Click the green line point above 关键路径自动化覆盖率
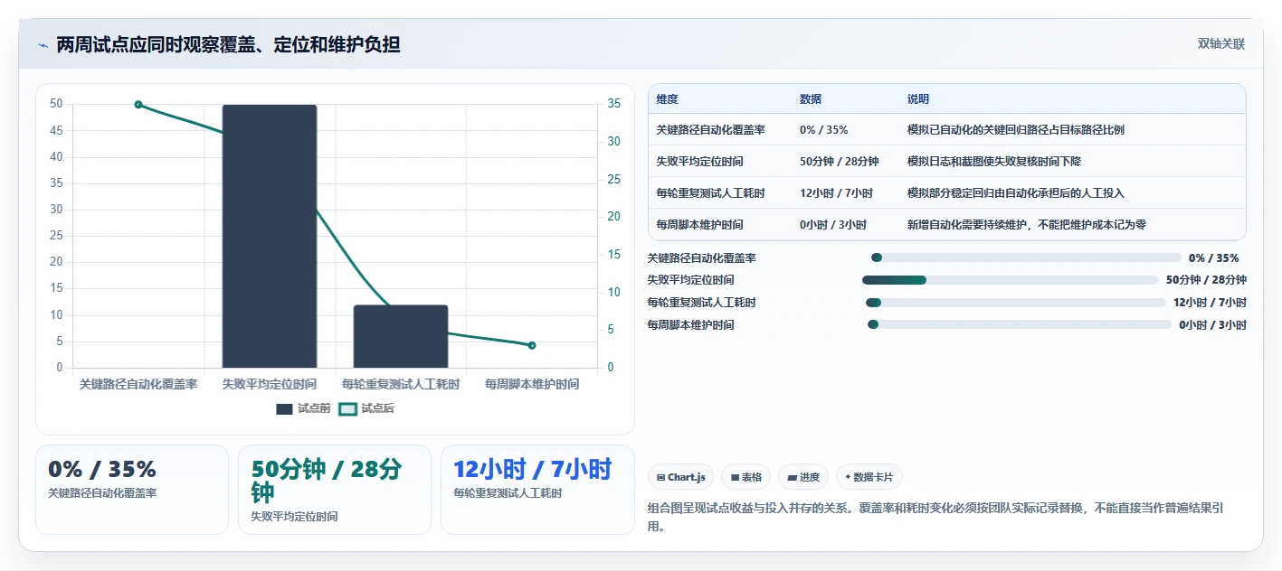Image resolution: width=1282 pixels, height=571 pixels. tap(138, 105)
